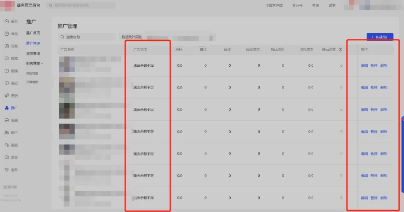Click the 商品浏览 column header
The height and width of the screenshot is (212, 404).
(277, 49)
